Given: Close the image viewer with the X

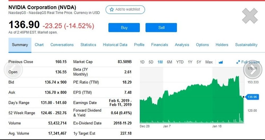Looking at the screenshot, I should tap(250, 16).
